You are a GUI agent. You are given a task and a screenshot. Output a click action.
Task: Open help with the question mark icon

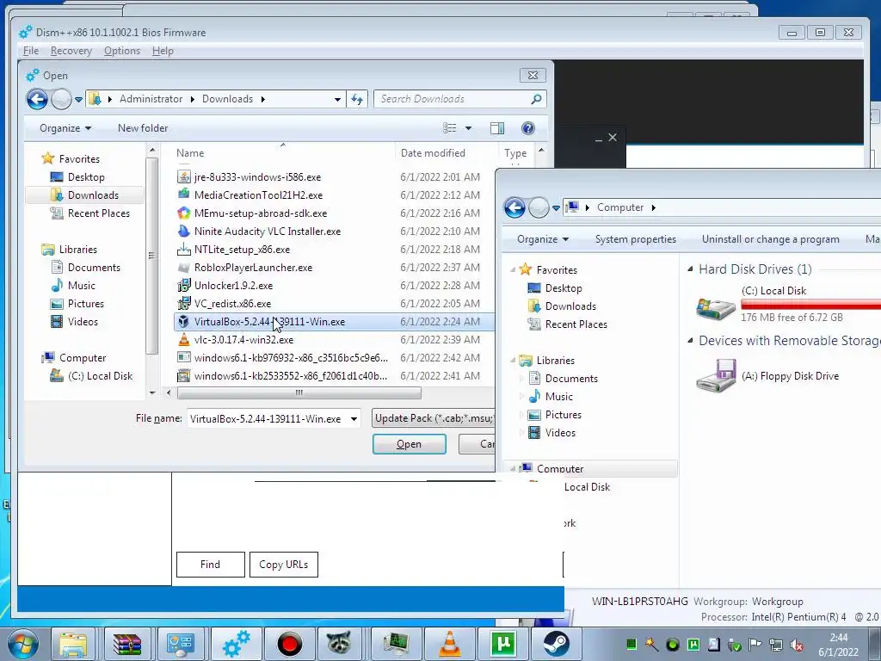click(527, 128)
